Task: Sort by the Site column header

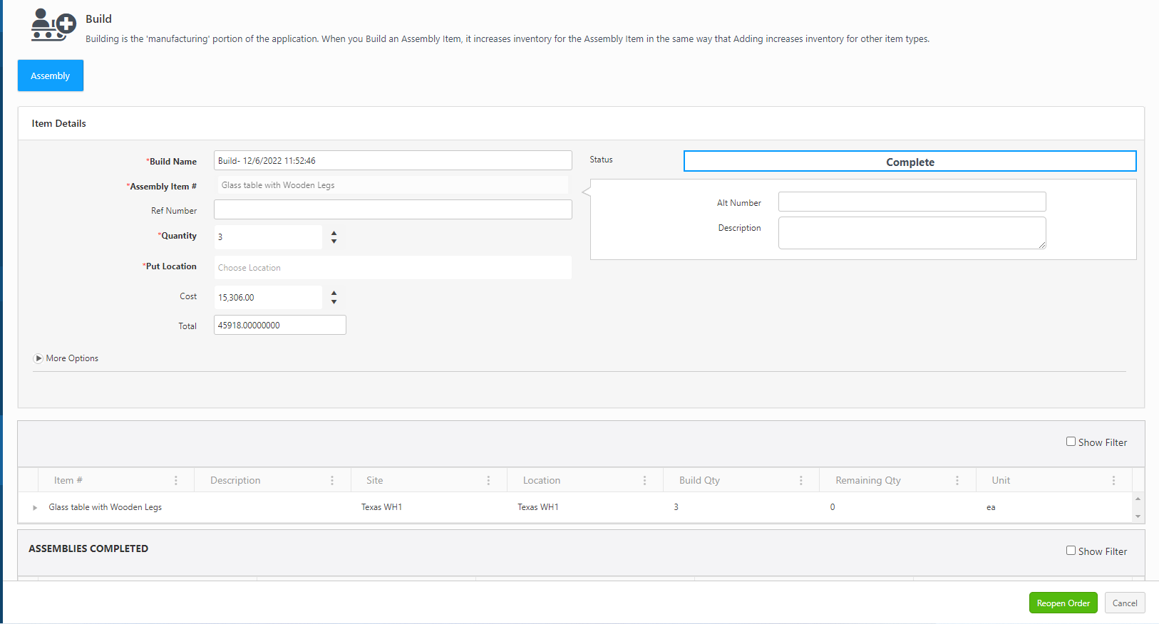Action: (375, 481)
